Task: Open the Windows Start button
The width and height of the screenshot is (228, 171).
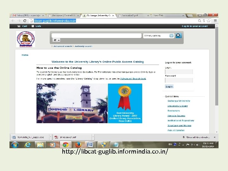Action: point(15,145)
